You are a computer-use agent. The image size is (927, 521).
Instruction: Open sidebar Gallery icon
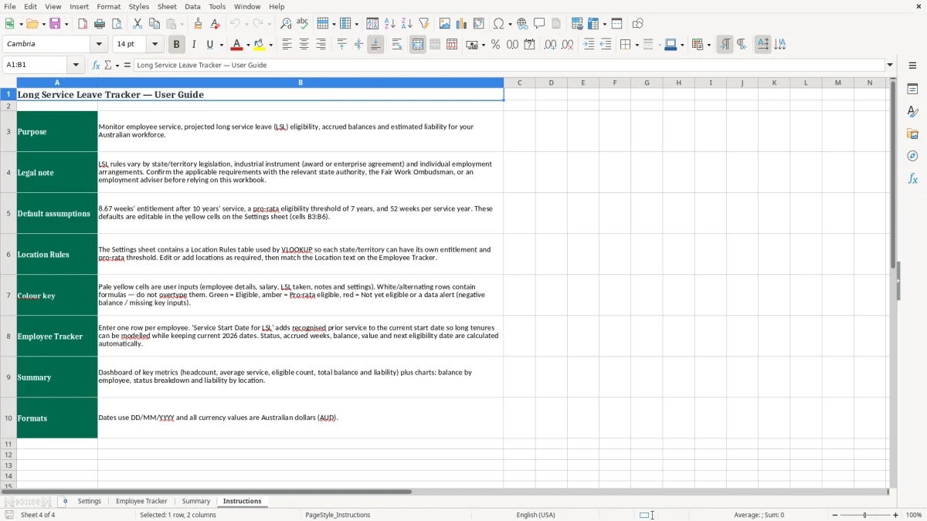912,134
